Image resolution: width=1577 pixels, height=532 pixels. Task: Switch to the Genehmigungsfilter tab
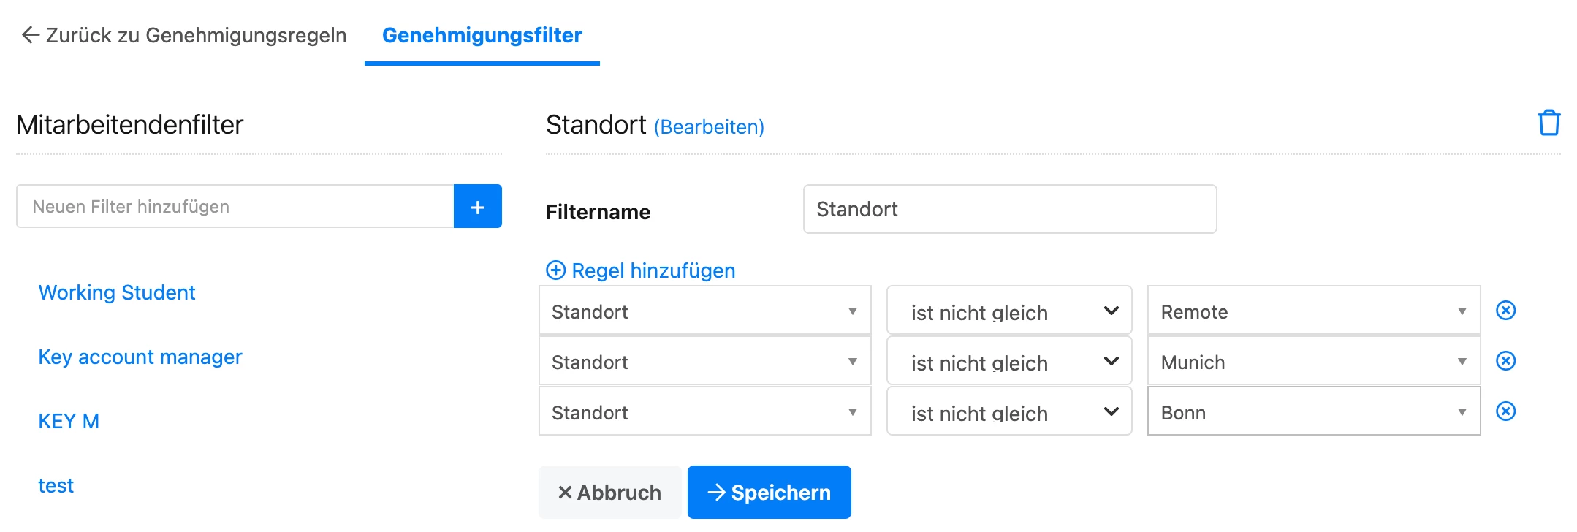click(x=482, y=35)
